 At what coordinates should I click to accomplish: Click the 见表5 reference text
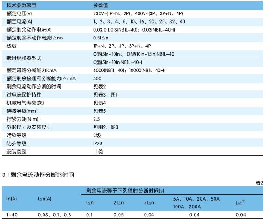click(100, 111)
